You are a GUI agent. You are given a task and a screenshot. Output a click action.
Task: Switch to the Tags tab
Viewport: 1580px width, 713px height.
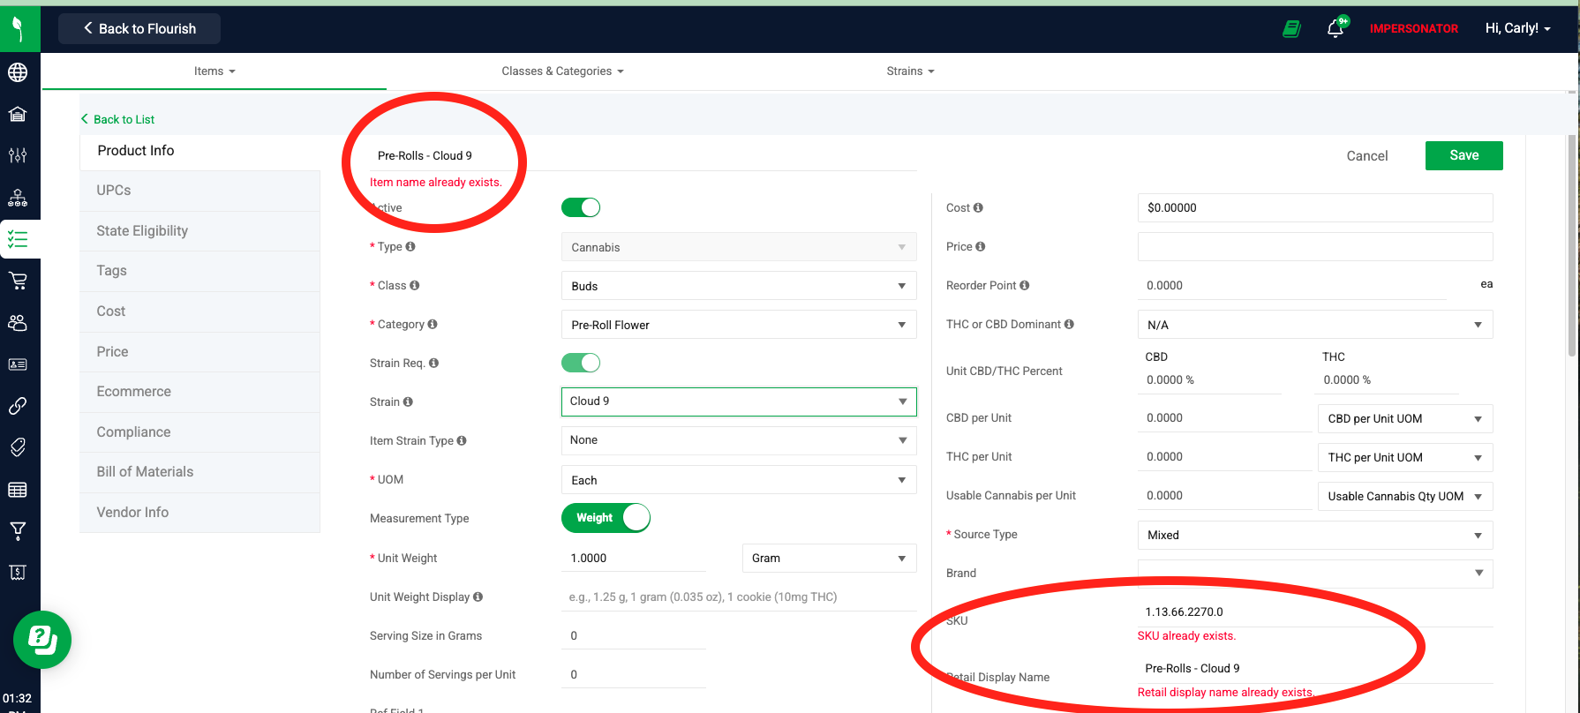[199, 271]
